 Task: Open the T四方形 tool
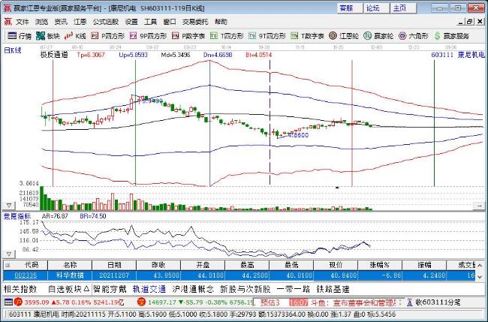pyautogui.click(x=227, y=36)
